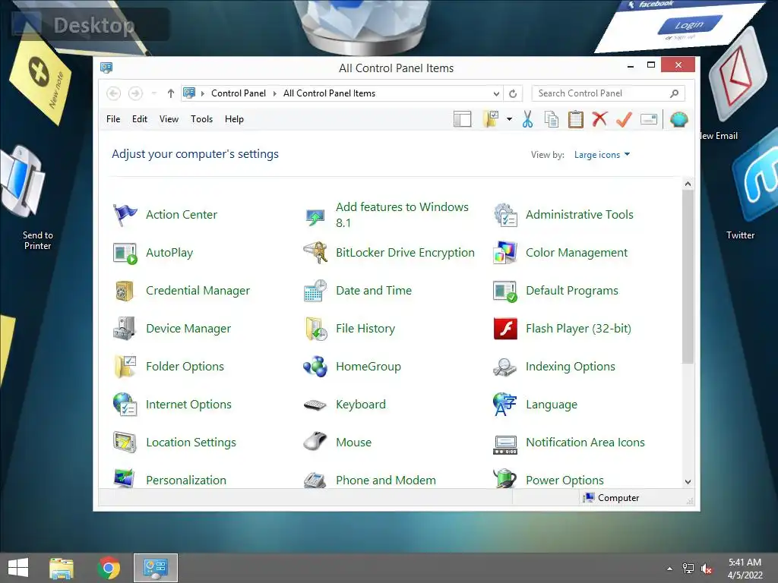Open Administrative Tools gear icon
Screen dimensions: 778x583
click(505, 215)
